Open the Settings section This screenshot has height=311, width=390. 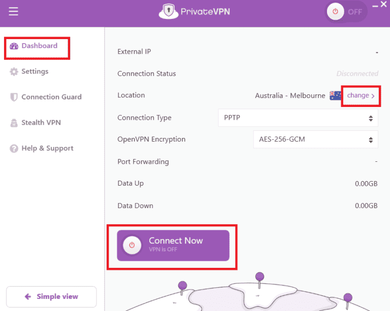pyautogui.click(x=29, y=72)
